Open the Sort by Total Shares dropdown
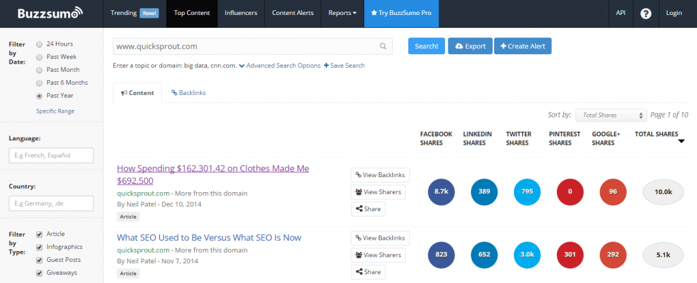The width and height of the screenshot is (697, 283). pos(611,115)
